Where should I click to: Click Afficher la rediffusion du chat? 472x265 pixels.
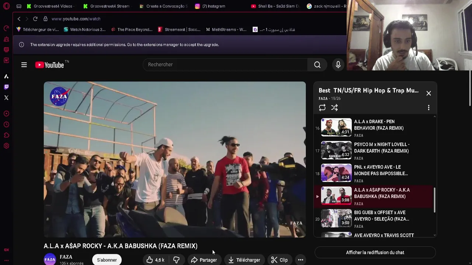click(x=375, y=252)
